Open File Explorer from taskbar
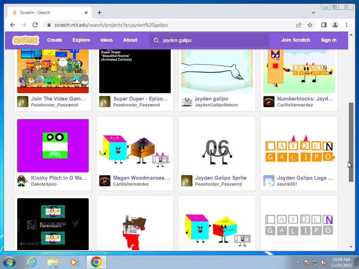Viewport: 359px width, 269px height. click(53, 262)
